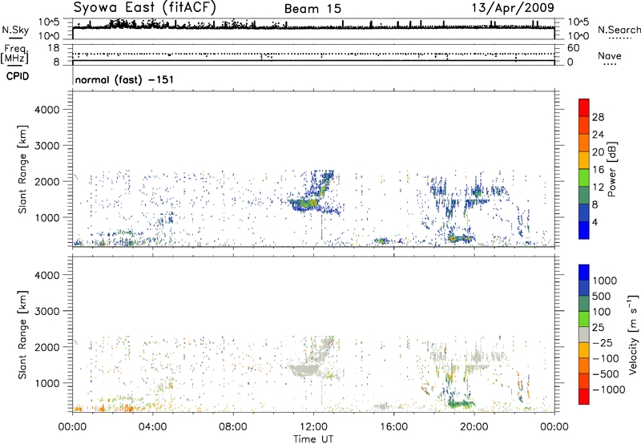Click the '18' left label of frequency panel
This screenshot has height=444, width=641.
click(x=54, y=48)
